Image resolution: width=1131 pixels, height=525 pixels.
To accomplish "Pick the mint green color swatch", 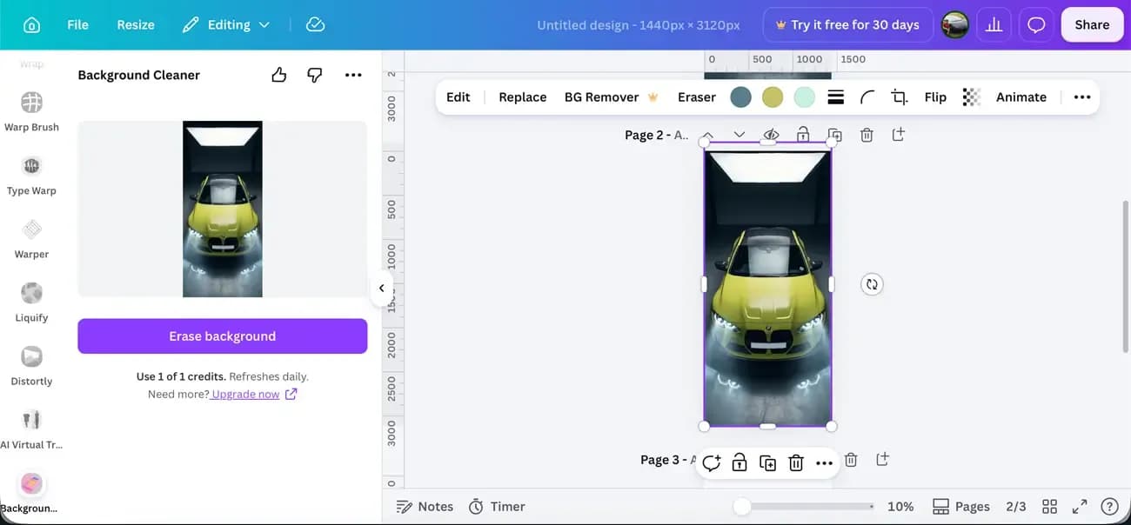I will 805,97.
